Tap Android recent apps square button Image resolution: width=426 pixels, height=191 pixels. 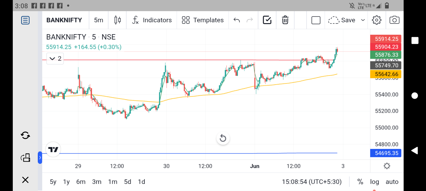coord(415,40)
